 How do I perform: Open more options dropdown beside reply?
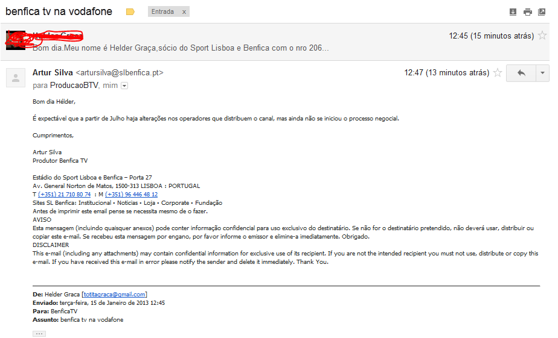(542, 73)
